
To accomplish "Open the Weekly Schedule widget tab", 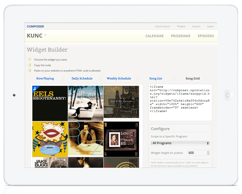I will [119, 78].
